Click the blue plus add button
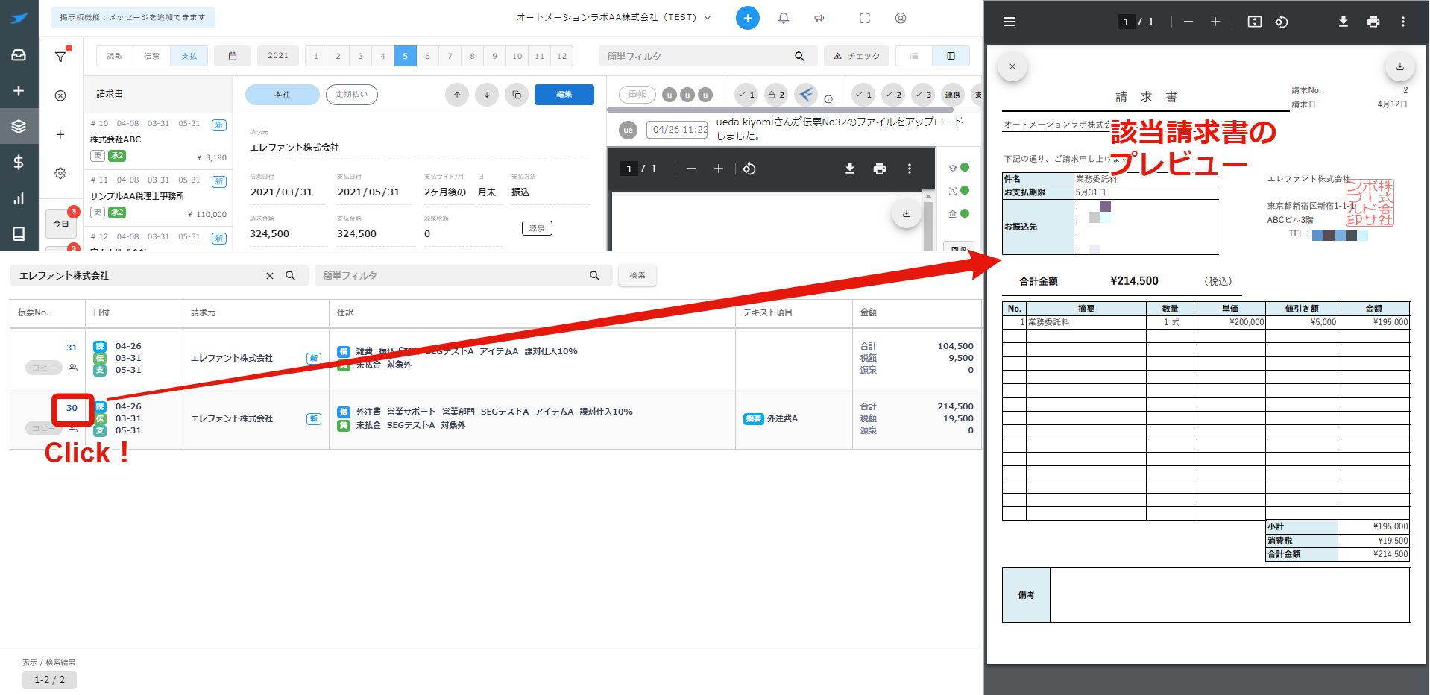Screen dimensions: 1430x695 point(748,18)
